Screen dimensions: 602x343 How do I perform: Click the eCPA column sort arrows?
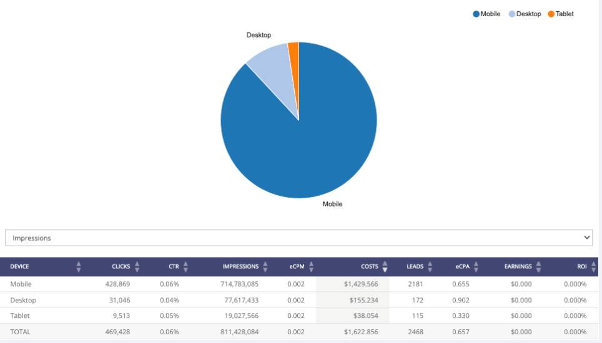click(x=476, y=267)
